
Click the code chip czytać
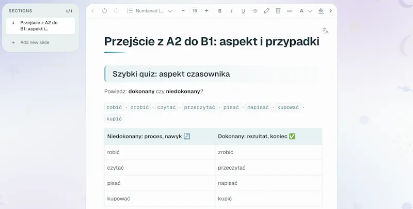tap(166, 107)
